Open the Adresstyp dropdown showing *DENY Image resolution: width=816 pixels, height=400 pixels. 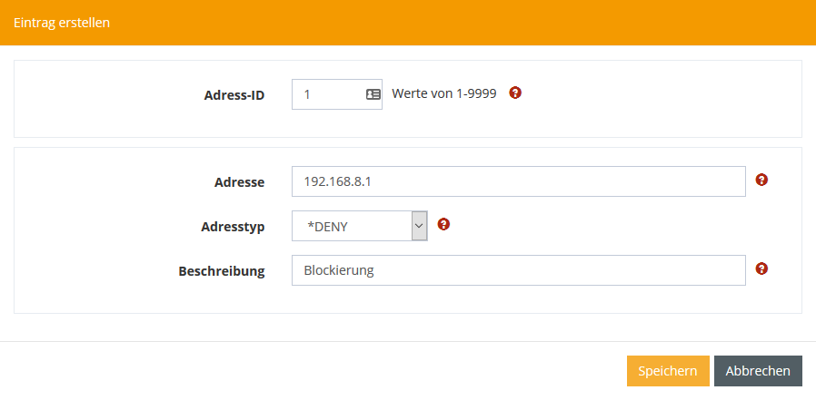pyautogui.click(x=352, y=226)
